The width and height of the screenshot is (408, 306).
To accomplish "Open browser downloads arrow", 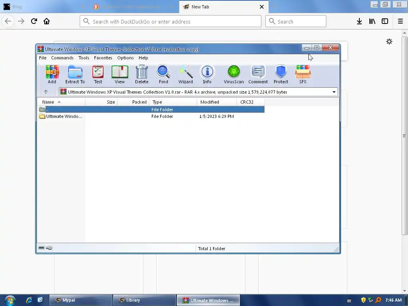I will pyautogui.click(x=359, y=21).
